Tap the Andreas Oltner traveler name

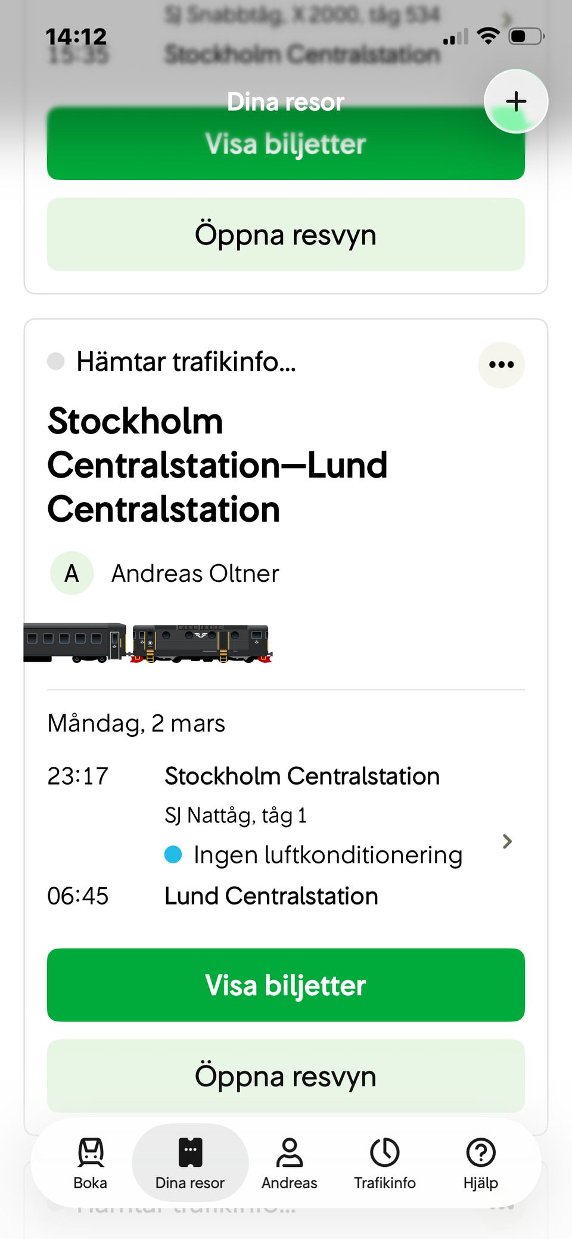[x=195, y=574]
